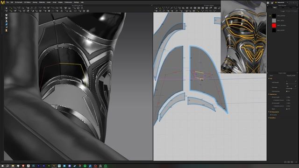Toggle the last checkbox in second orange section
This screenshot has width=299, height=168.
[x=287, y=109]
